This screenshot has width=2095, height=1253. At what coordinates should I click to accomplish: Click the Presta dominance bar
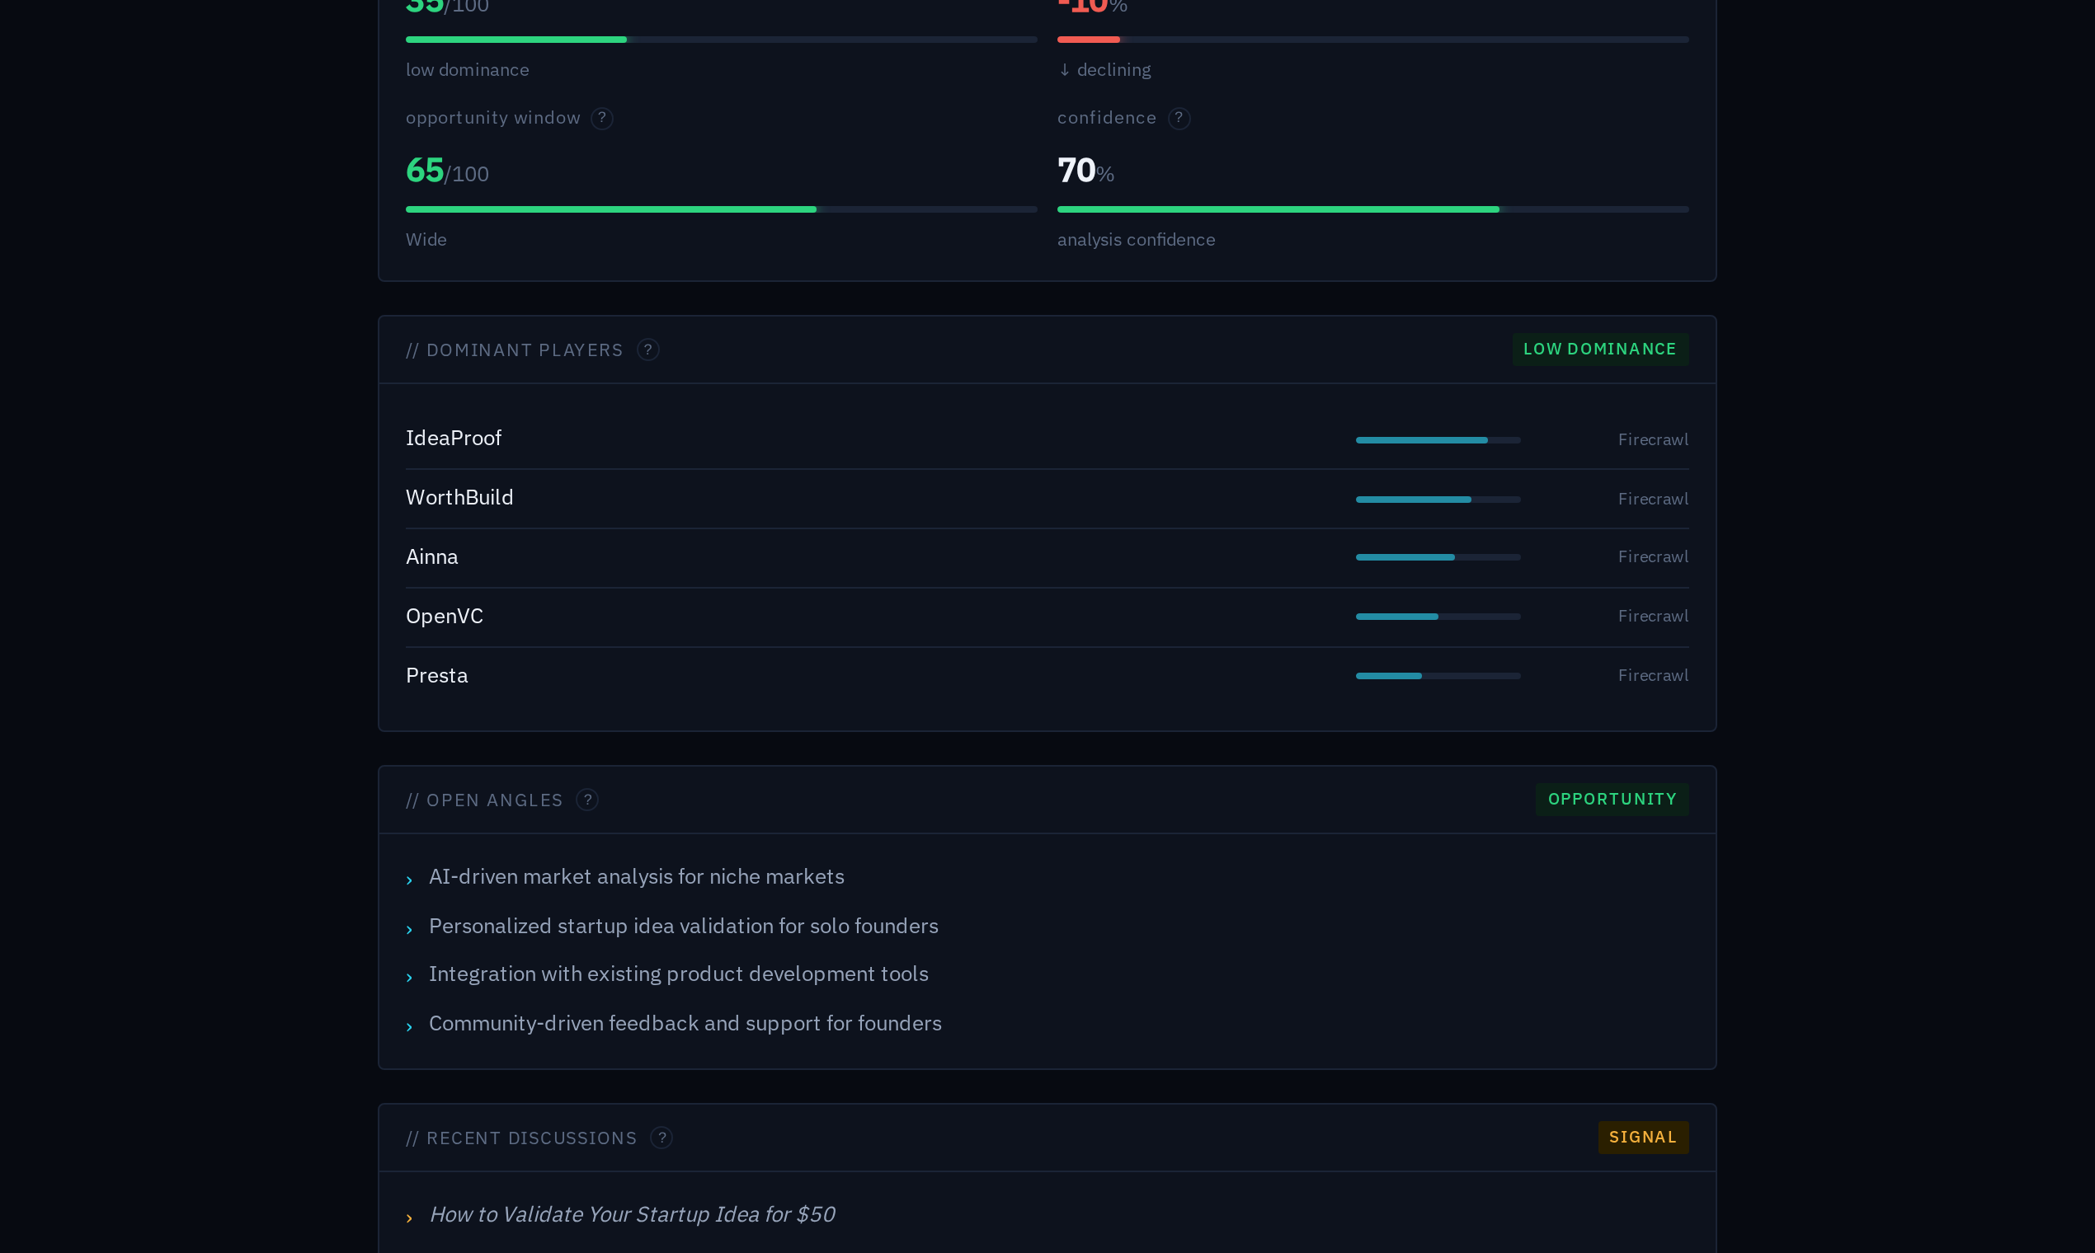1438,675
